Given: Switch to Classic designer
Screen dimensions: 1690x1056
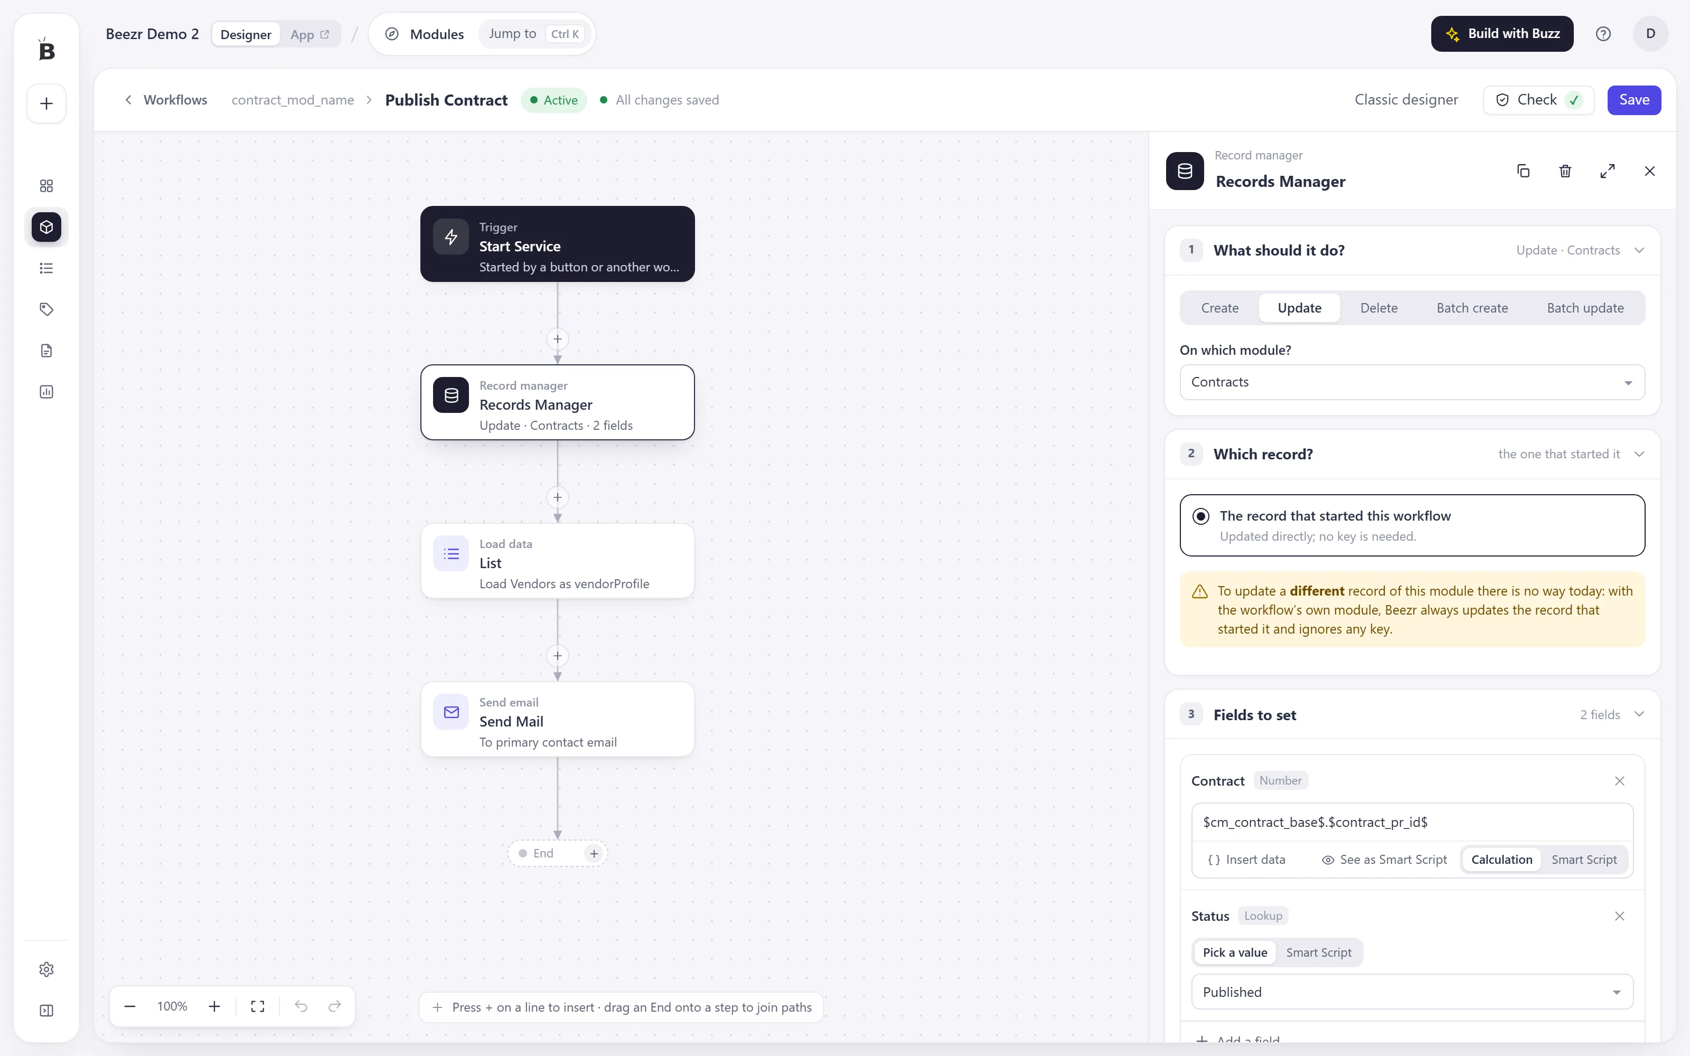Looking at the screenshot, I should pos(1406,100).
